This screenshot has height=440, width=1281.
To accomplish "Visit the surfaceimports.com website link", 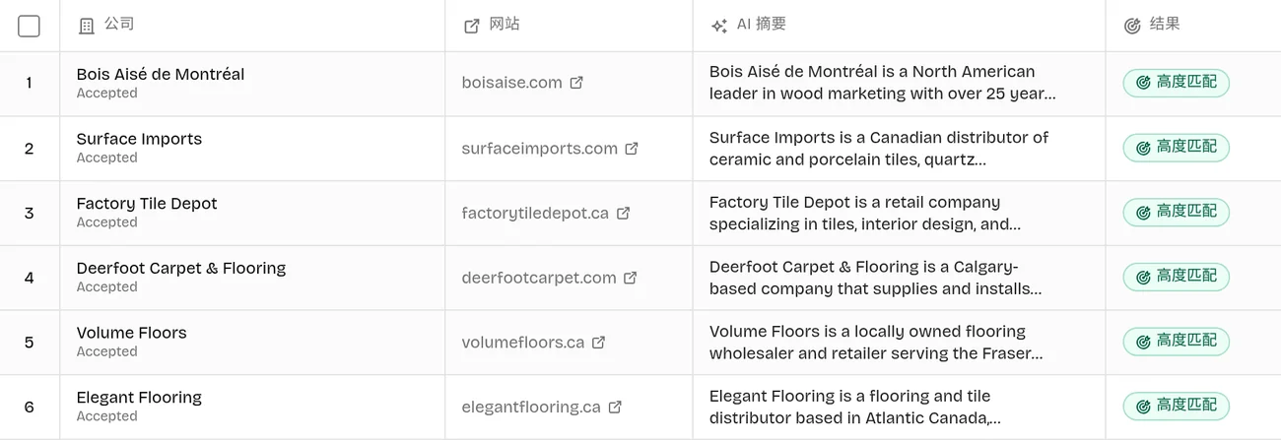I will tap(540, 149).
